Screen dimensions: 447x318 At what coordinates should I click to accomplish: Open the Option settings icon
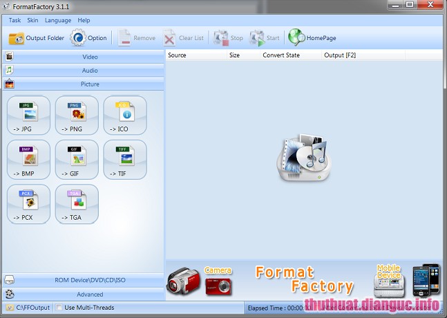tap(77, 37)
